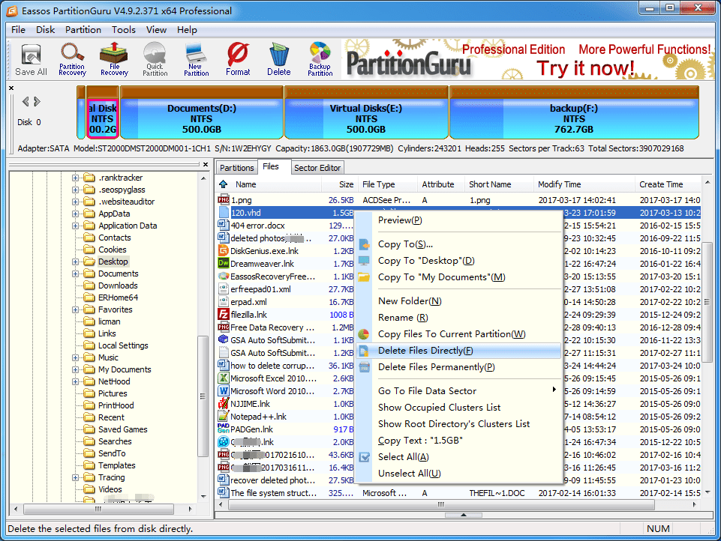Image resolution: width=721 pixels, height=541 pixels.
Task: Select the Virtual Disks (E:) partition block
Action: pyautogui.click(x=365, y=113)
